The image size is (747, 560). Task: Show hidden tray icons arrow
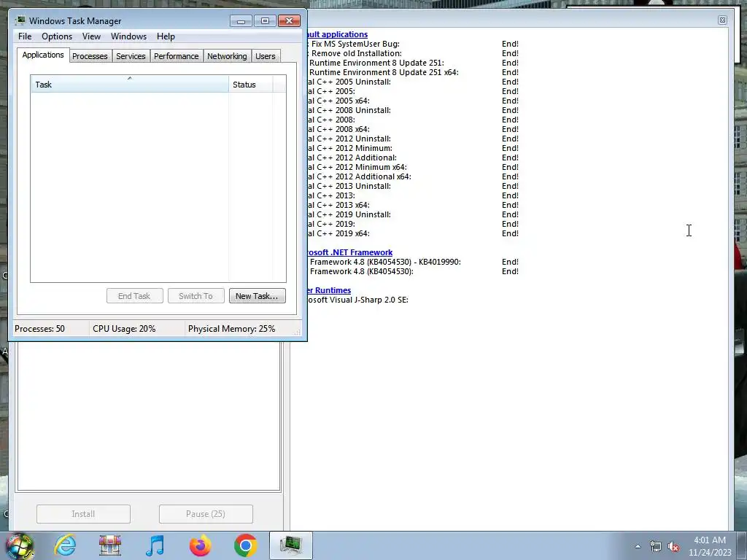coord(638,546)
